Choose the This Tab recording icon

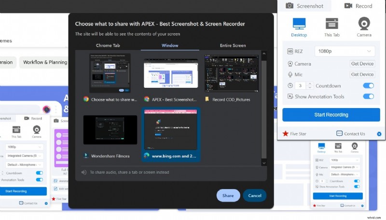pos(331,24)
